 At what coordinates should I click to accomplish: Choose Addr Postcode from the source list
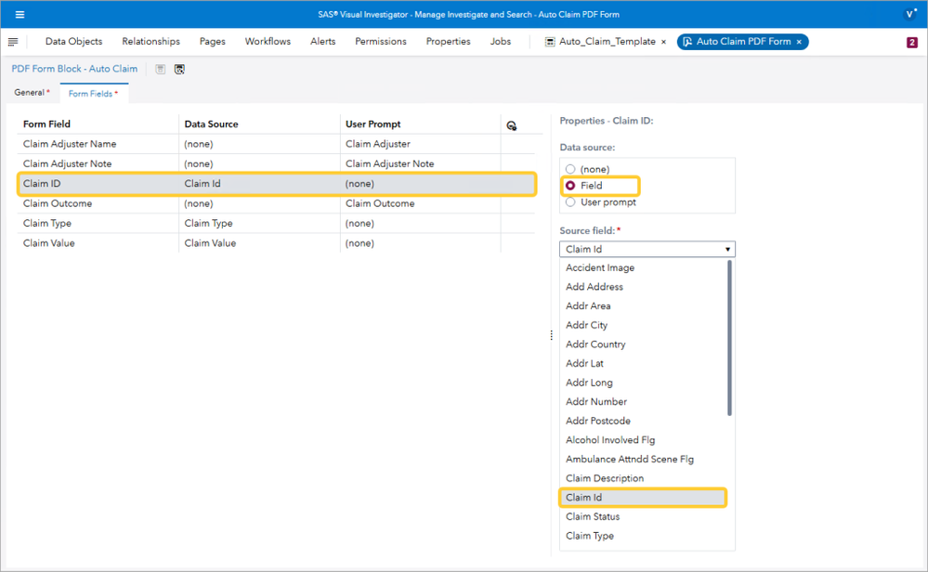[x=643, y=422]
